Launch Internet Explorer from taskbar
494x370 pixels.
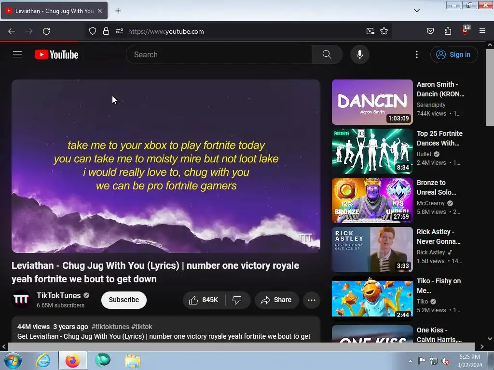(x=43, y=360)
